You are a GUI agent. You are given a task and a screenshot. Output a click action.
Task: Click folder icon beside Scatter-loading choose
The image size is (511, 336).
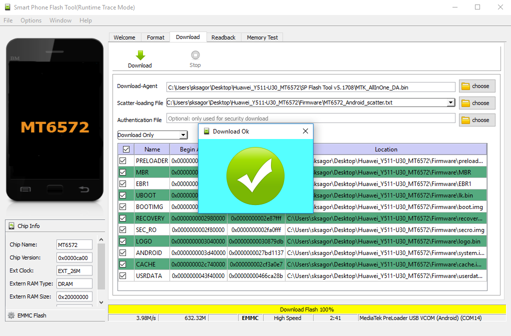pyautogui.click(x=465, y=103)
